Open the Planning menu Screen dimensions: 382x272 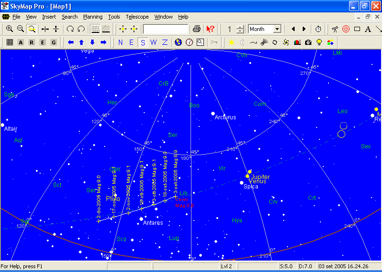(x=93, y=17)
